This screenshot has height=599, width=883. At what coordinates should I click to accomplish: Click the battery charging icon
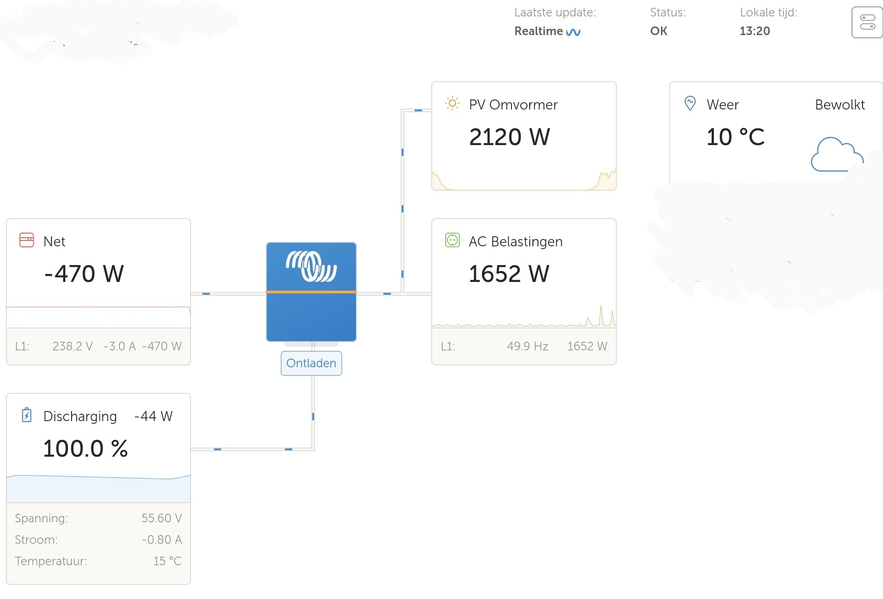tap(26, 415)
